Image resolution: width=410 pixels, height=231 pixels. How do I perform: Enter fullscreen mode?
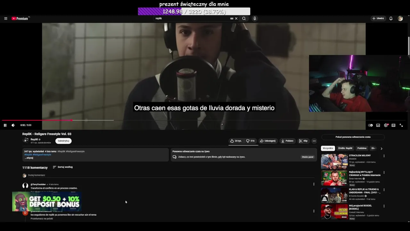point(401,125)
